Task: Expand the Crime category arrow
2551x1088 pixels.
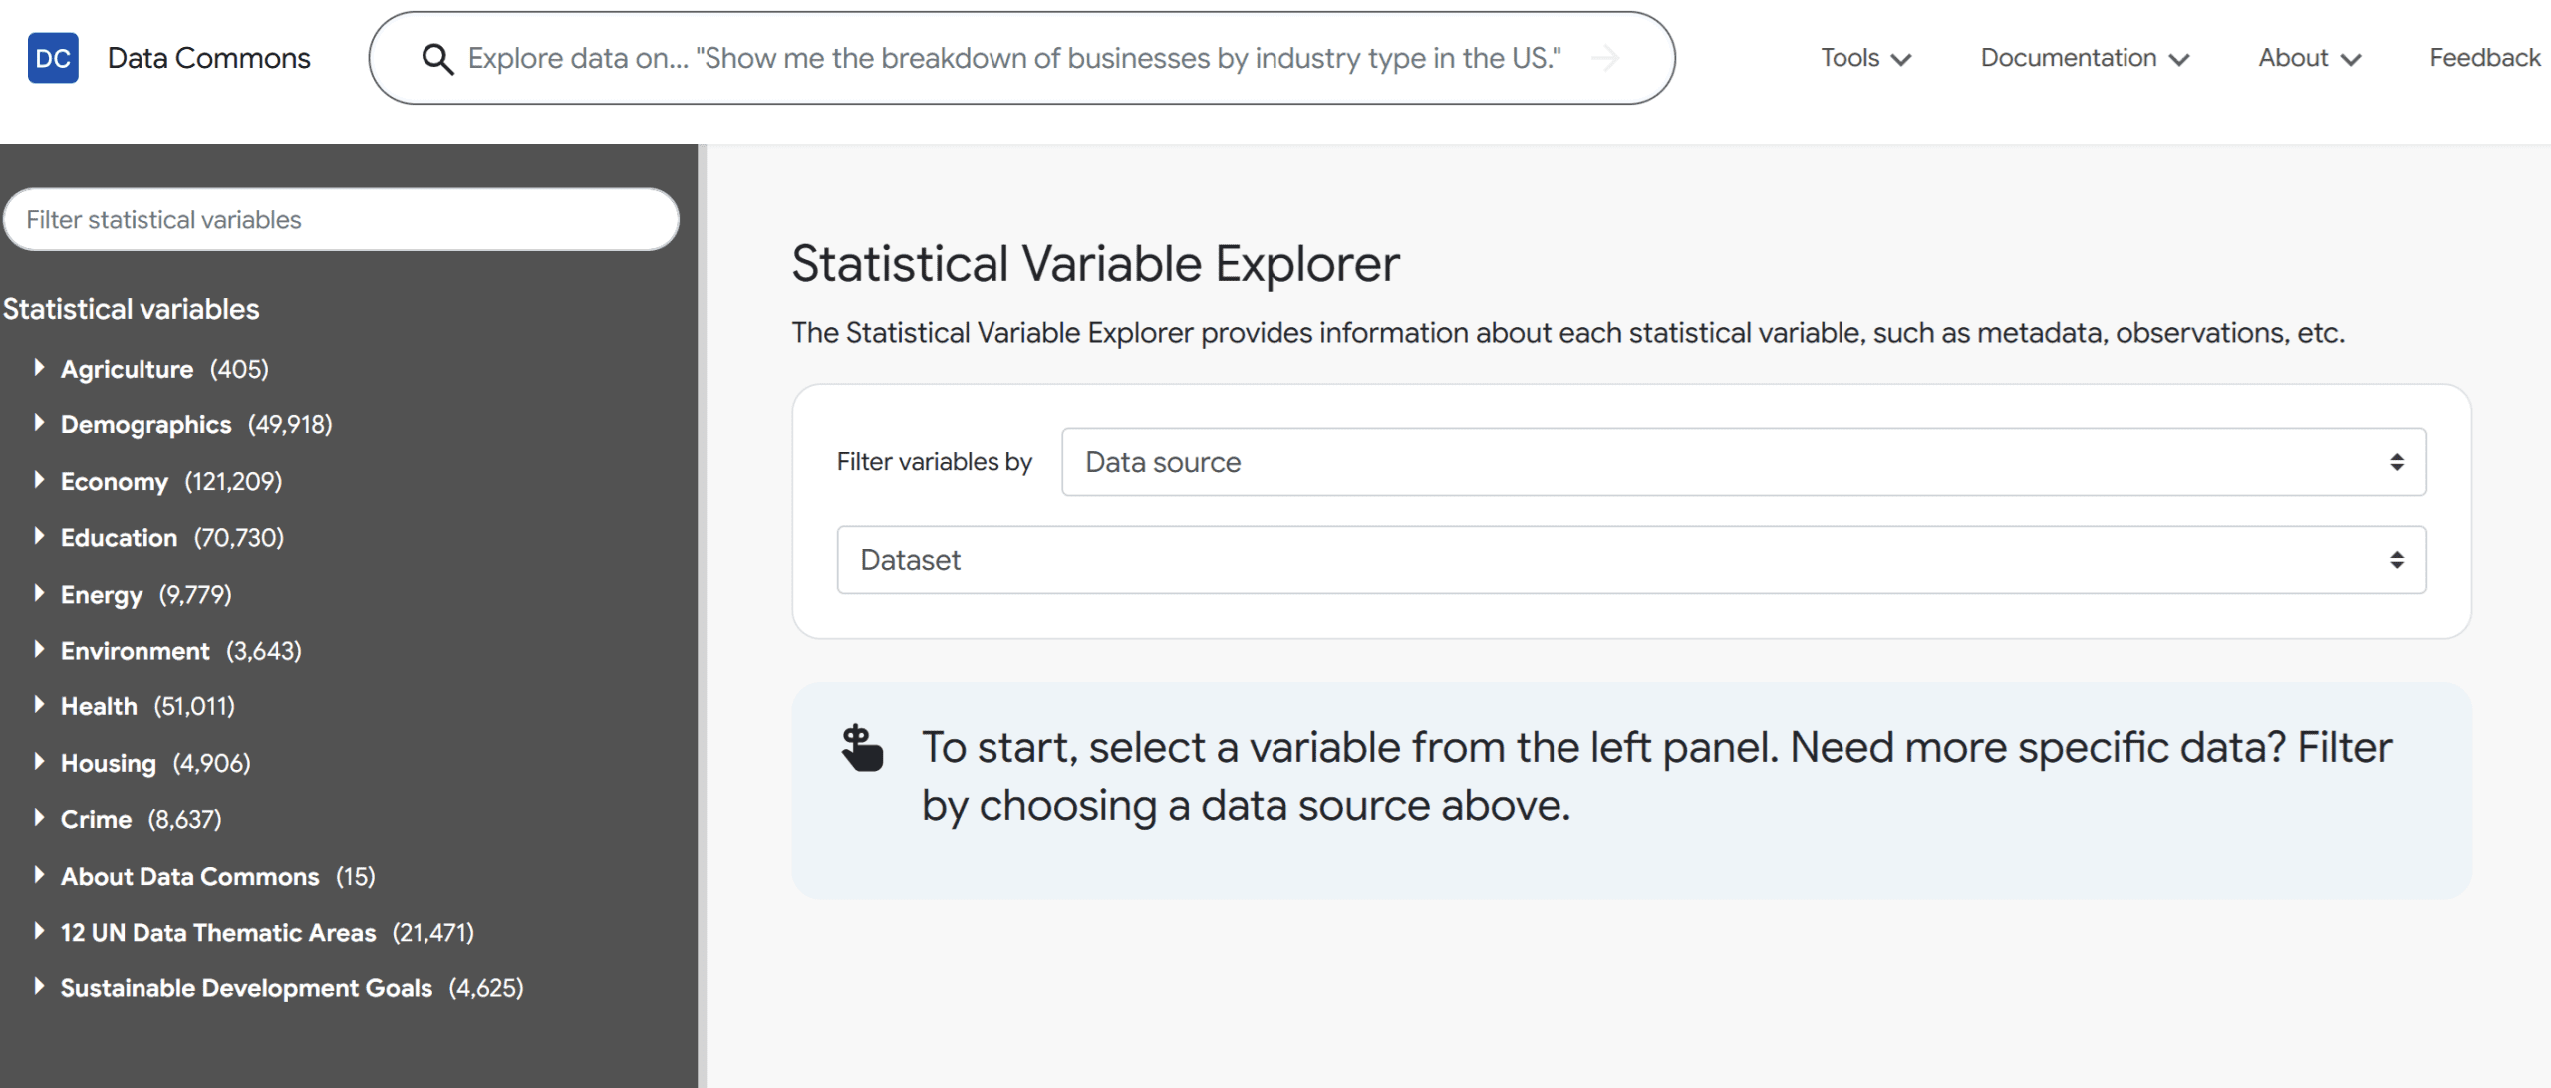Action: pos(39,818)
